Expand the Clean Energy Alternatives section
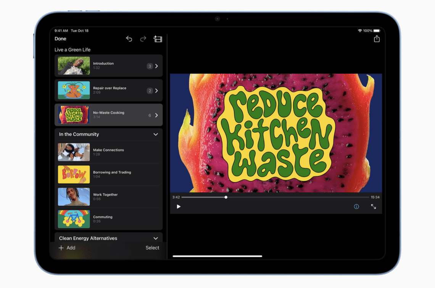Viewport: 435px width, 288px height. click(155, 238)
